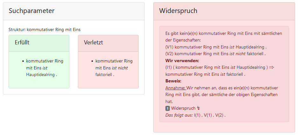The width and height of the screenshot is (298, 135).
Task: Click the I(1) reference after 'Das folgt aus'
Action: pyautogui.click(x=198, y=115)
